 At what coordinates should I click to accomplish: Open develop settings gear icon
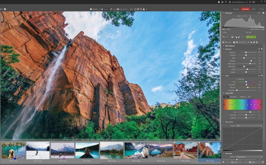(x=257, y=42)
